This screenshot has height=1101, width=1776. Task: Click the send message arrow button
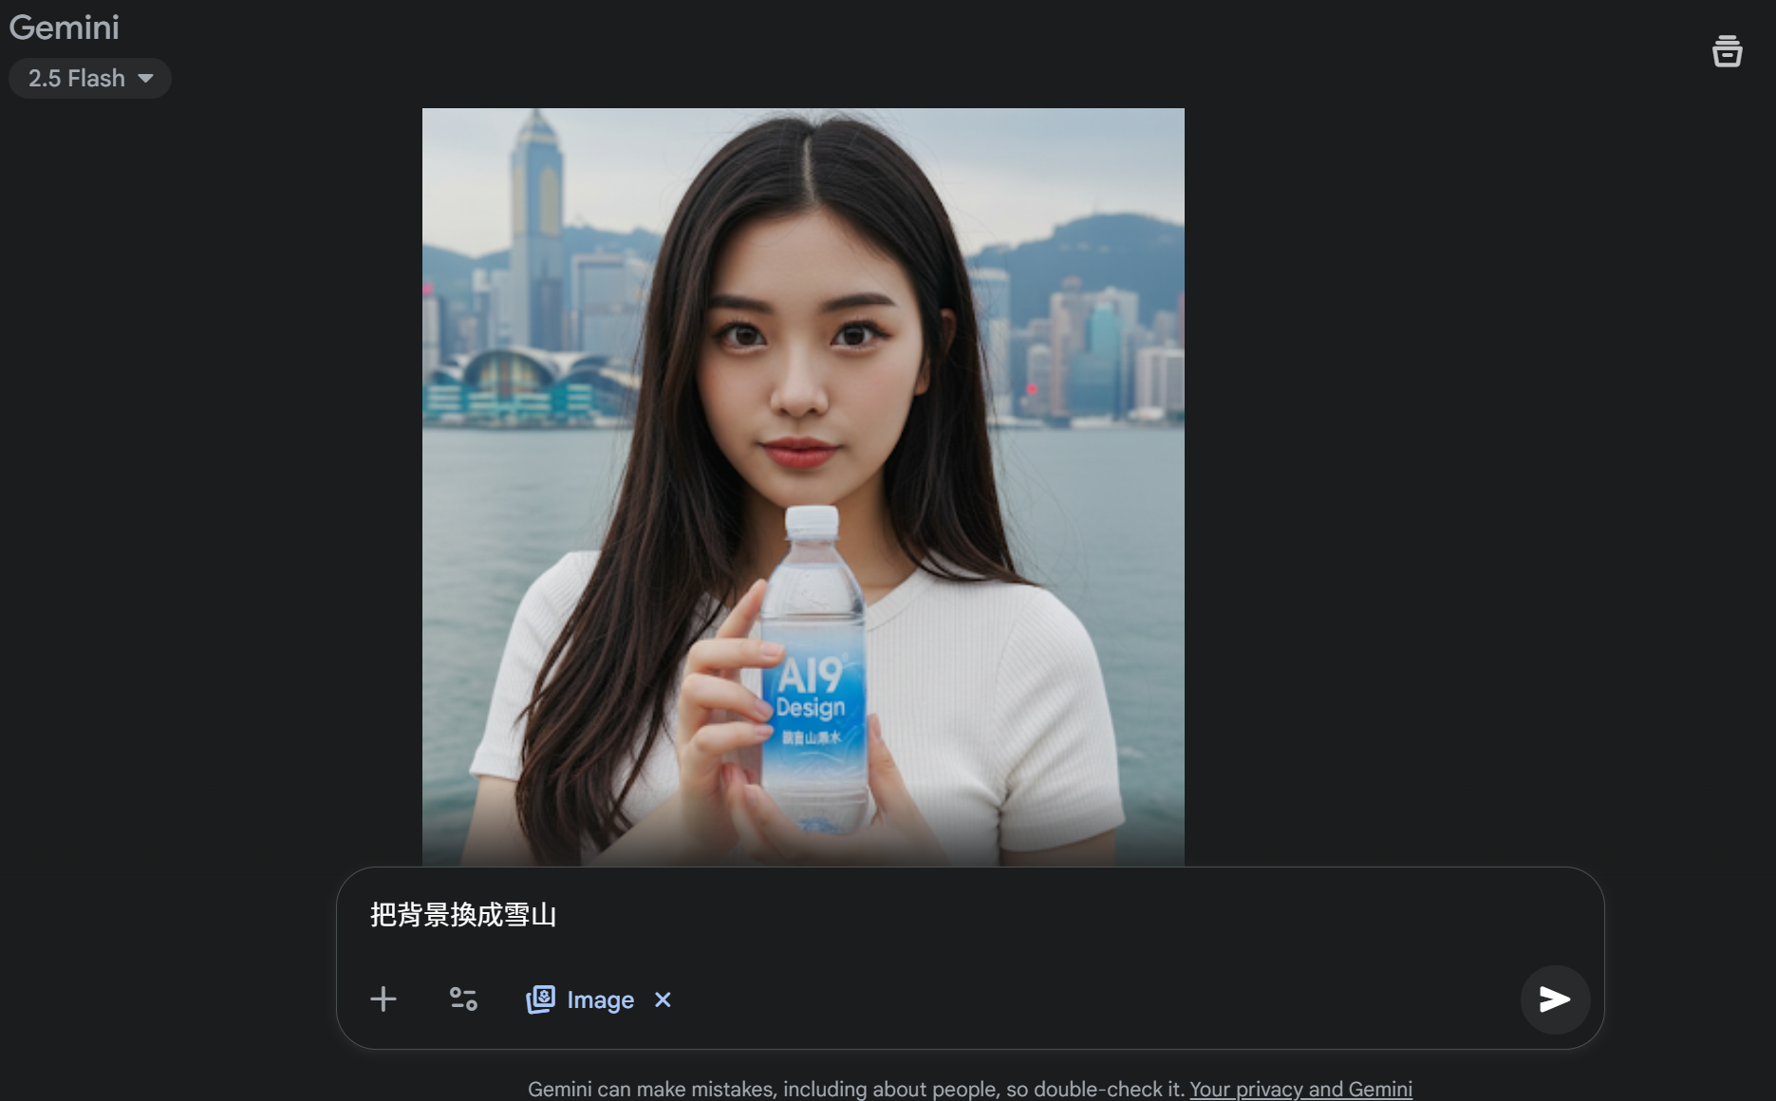(x=1554, y=999)
